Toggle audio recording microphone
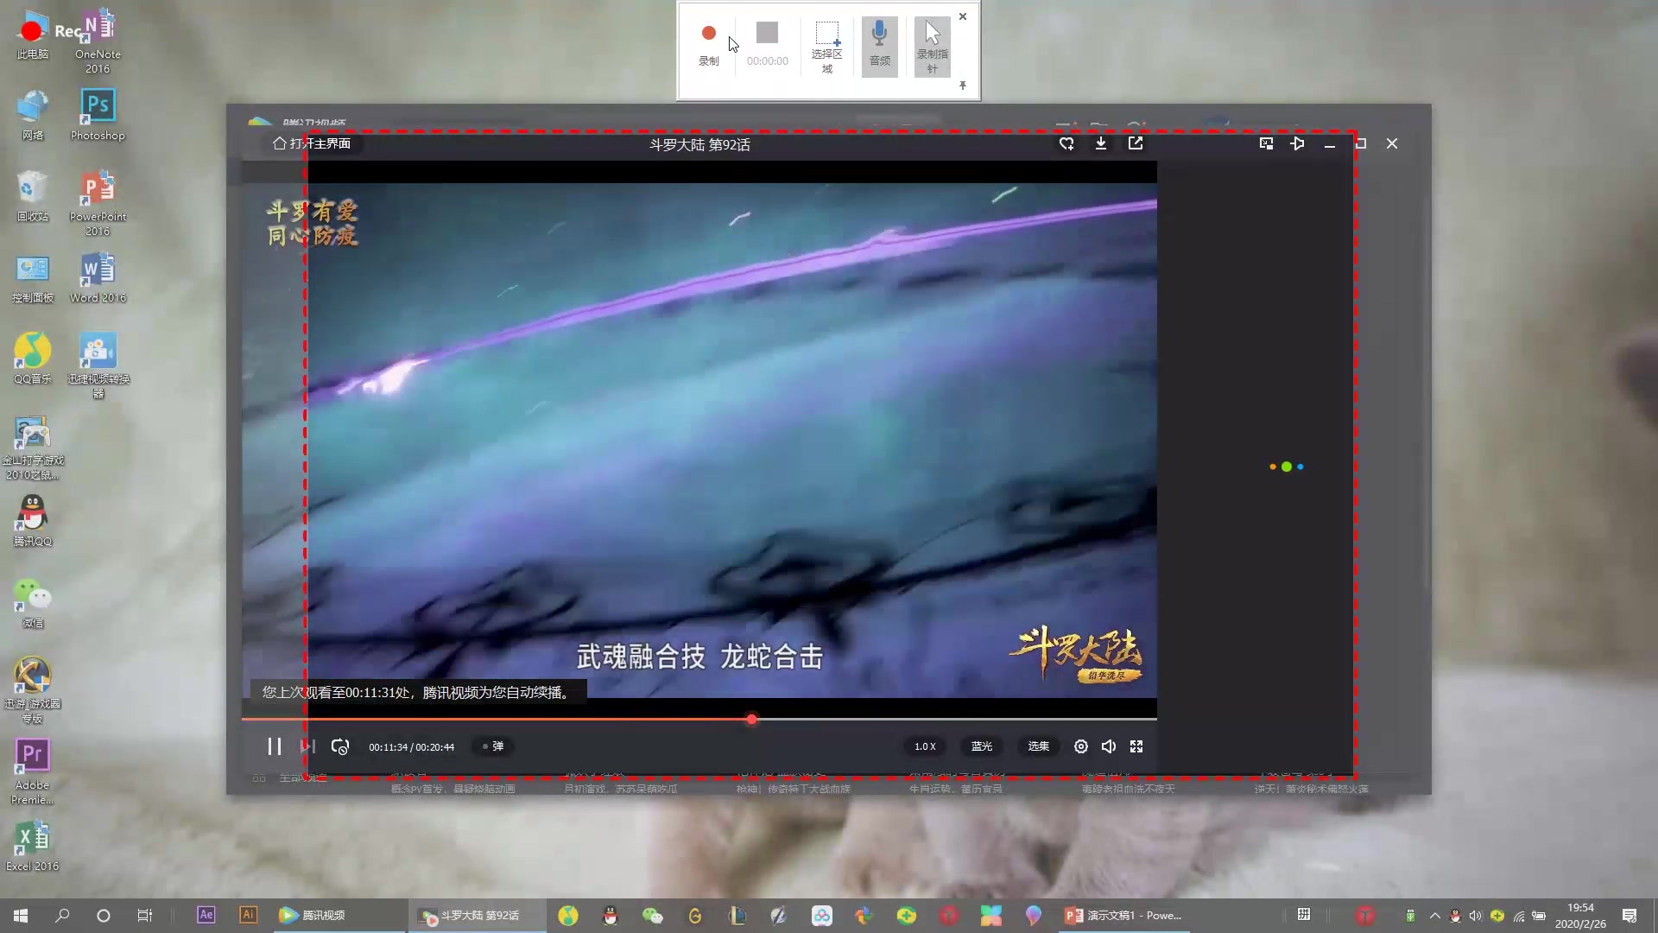This screenshot has width=1658, height=933. click(879, 46)
